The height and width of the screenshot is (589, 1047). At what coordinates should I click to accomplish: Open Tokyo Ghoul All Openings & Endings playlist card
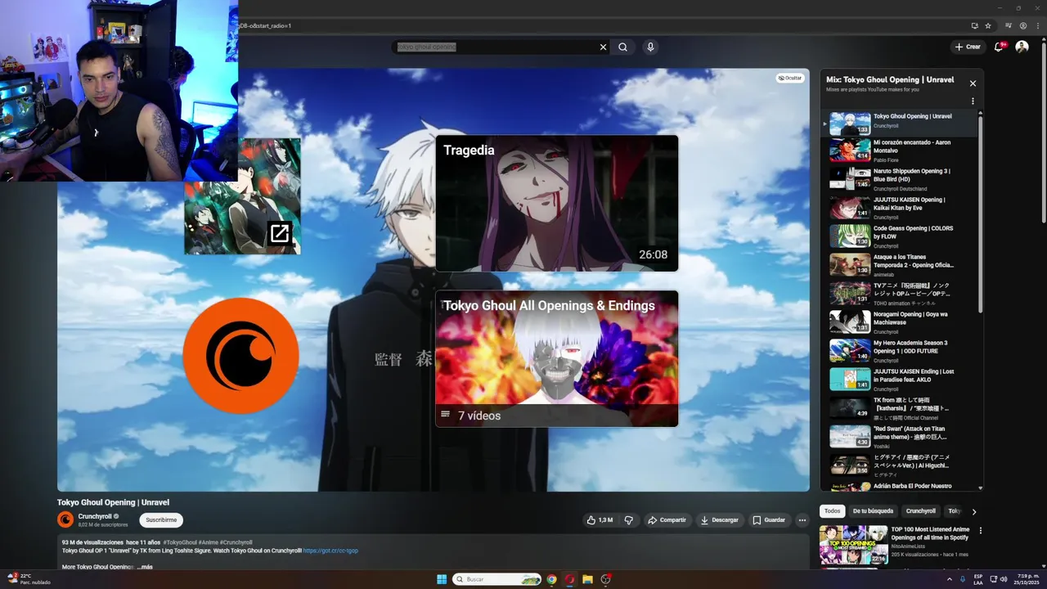click(x=556, y=358)
